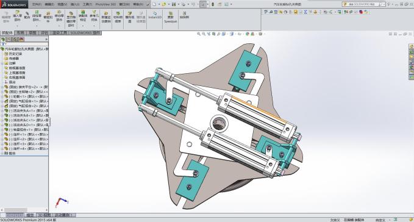Click the 装配体特征 assembly features tool
Image resolution: width=414 pixels, height=222 pixels.
tap(83, 16)
